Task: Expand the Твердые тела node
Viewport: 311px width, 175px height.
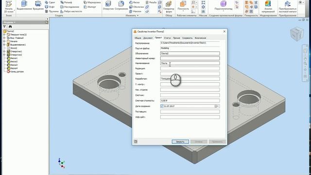Action: point(4,35)
